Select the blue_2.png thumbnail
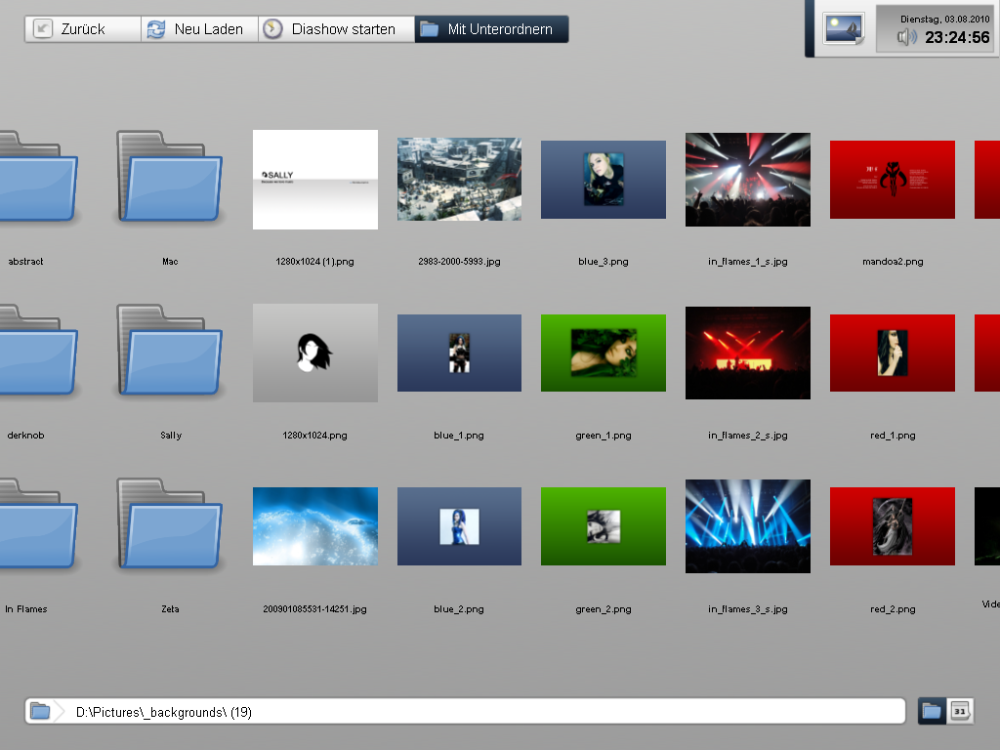This screenshot has height=750, width=1000. 459,526
